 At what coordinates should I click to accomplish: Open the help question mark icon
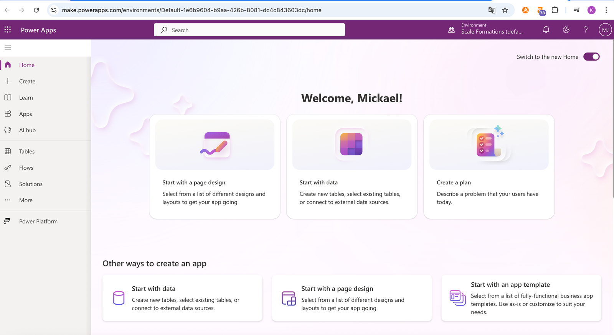[x=586, y=30]
